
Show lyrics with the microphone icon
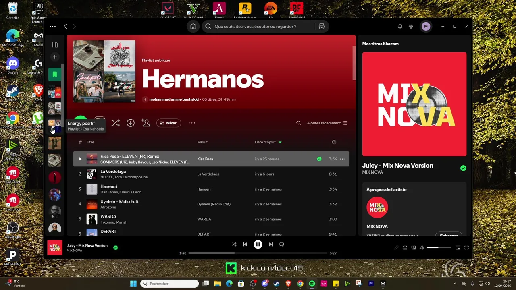397,247
